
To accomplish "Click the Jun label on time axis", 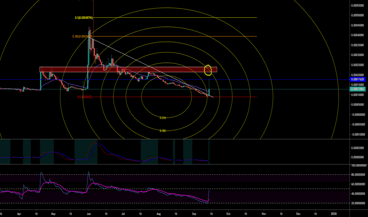I will click(x=89, y=214).
